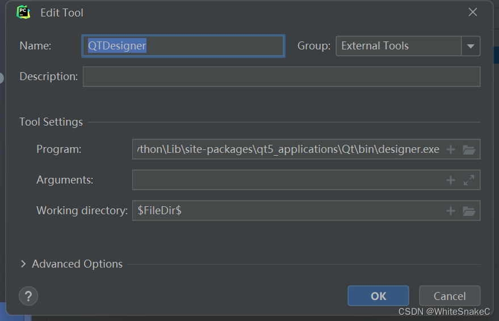Expand the Arguments field with the arrows icon
The width and height of the screenshot is (499, 321).
click(x=469, y=180)
